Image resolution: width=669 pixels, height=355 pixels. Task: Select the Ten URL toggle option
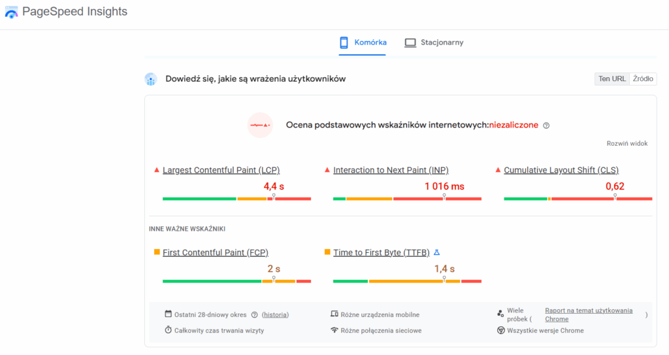click(x=612, y=78)
